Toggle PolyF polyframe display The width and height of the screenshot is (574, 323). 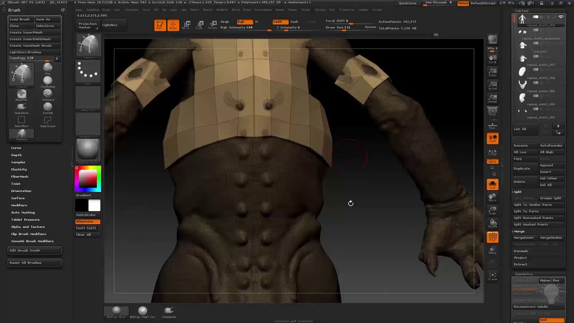click(492, 237)
